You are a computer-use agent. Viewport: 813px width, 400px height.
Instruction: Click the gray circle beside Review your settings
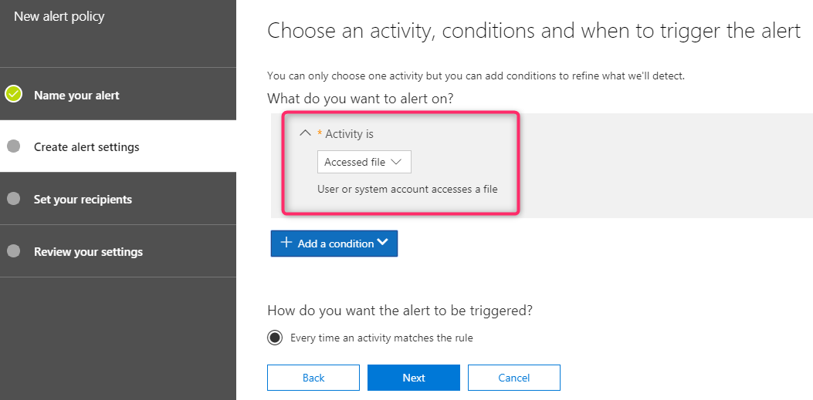pyautogui.click(x=13, y=251)
